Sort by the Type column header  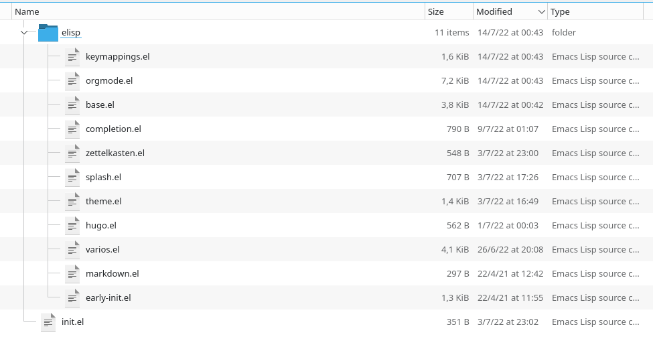(x=560, y=11)
